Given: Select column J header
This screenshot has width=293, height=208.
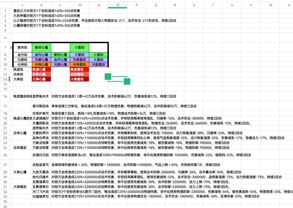Looking at the screenshot, I should [22, 5].
